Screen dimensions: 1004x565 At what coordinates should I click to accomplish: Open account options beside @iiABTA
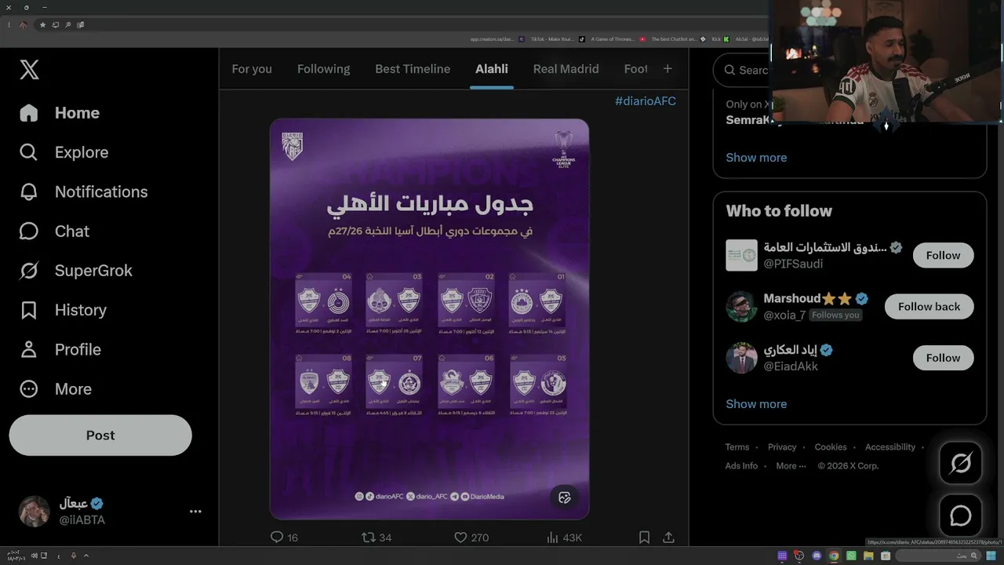tap(195, 512)
